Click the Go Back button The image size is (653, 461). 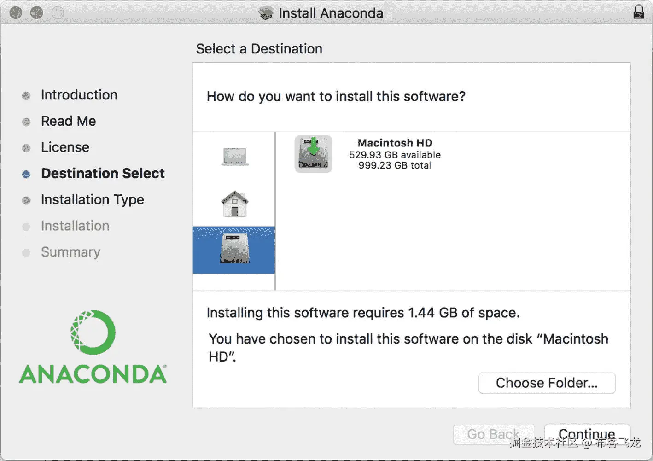tap(493, 434)
